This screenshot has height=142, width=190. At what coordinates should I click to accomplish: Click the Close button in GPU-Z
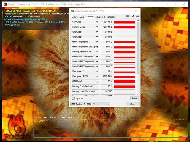click(x=133, y=104)
